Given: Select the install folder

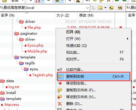Looking at the screenshot, I should tap(8, 93).
